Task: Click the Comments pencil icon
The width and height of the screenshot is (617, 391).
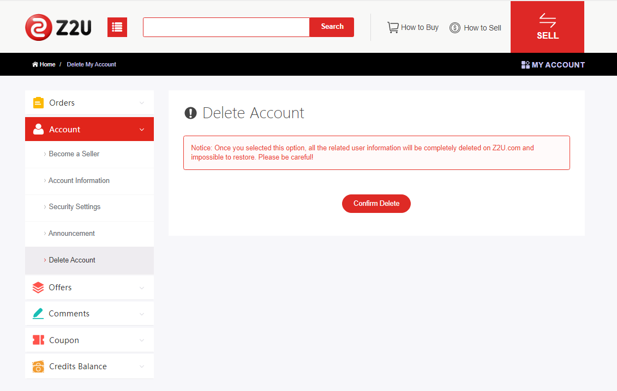Action: [38, 314]
